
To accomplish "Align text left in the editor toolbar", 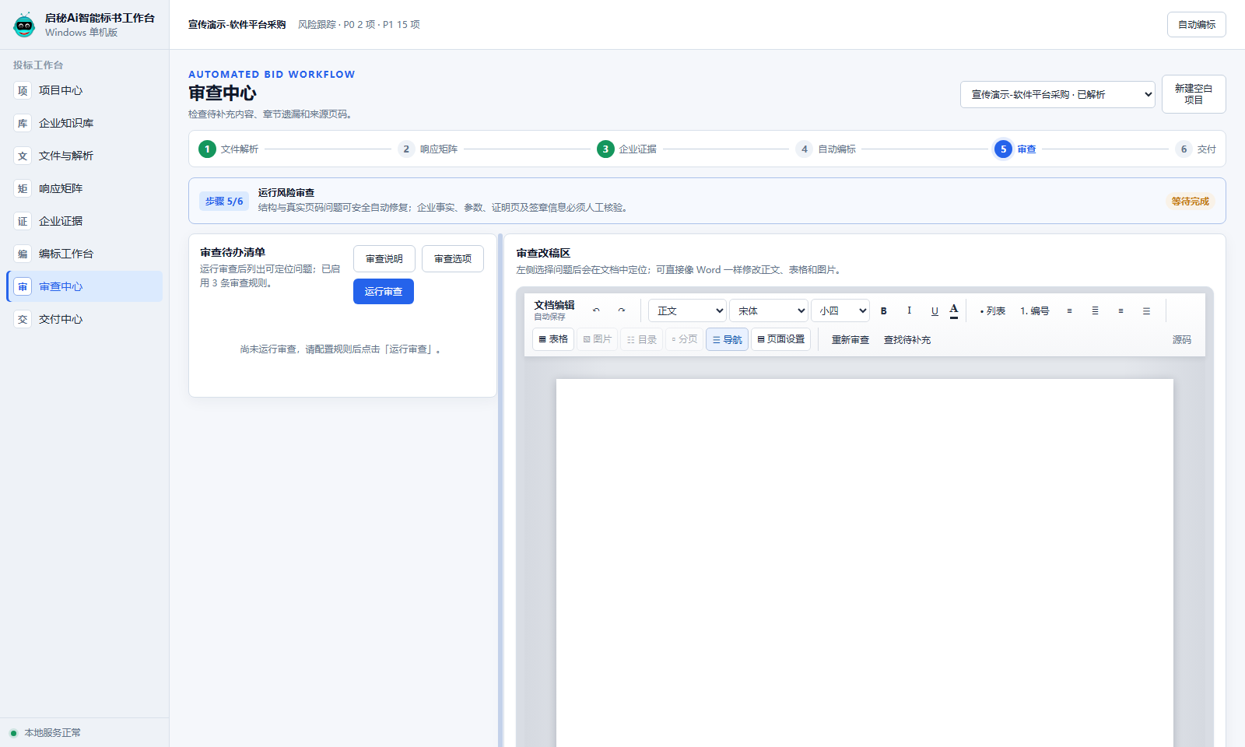I will (1069, 310).
